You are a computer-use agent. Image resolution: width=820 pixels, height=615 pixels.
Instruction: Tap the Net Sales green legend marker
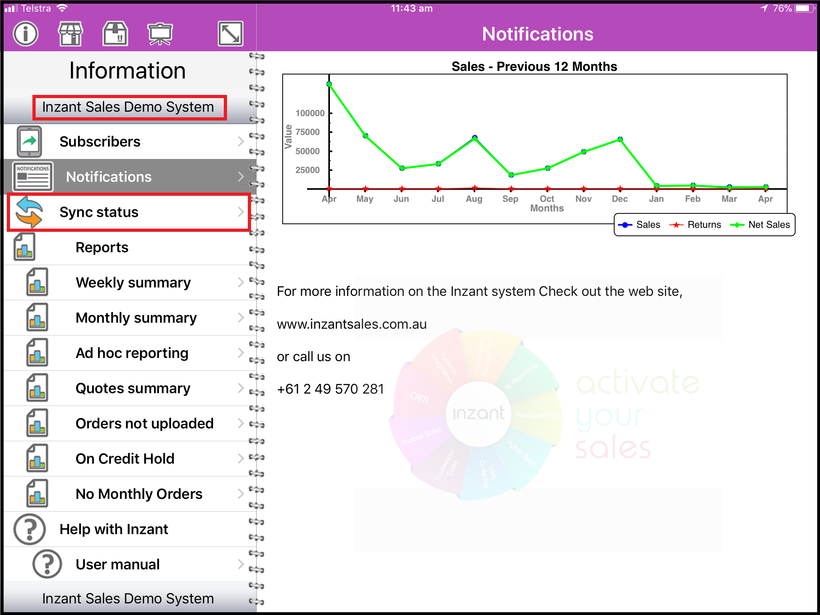(x=737, y=225)
